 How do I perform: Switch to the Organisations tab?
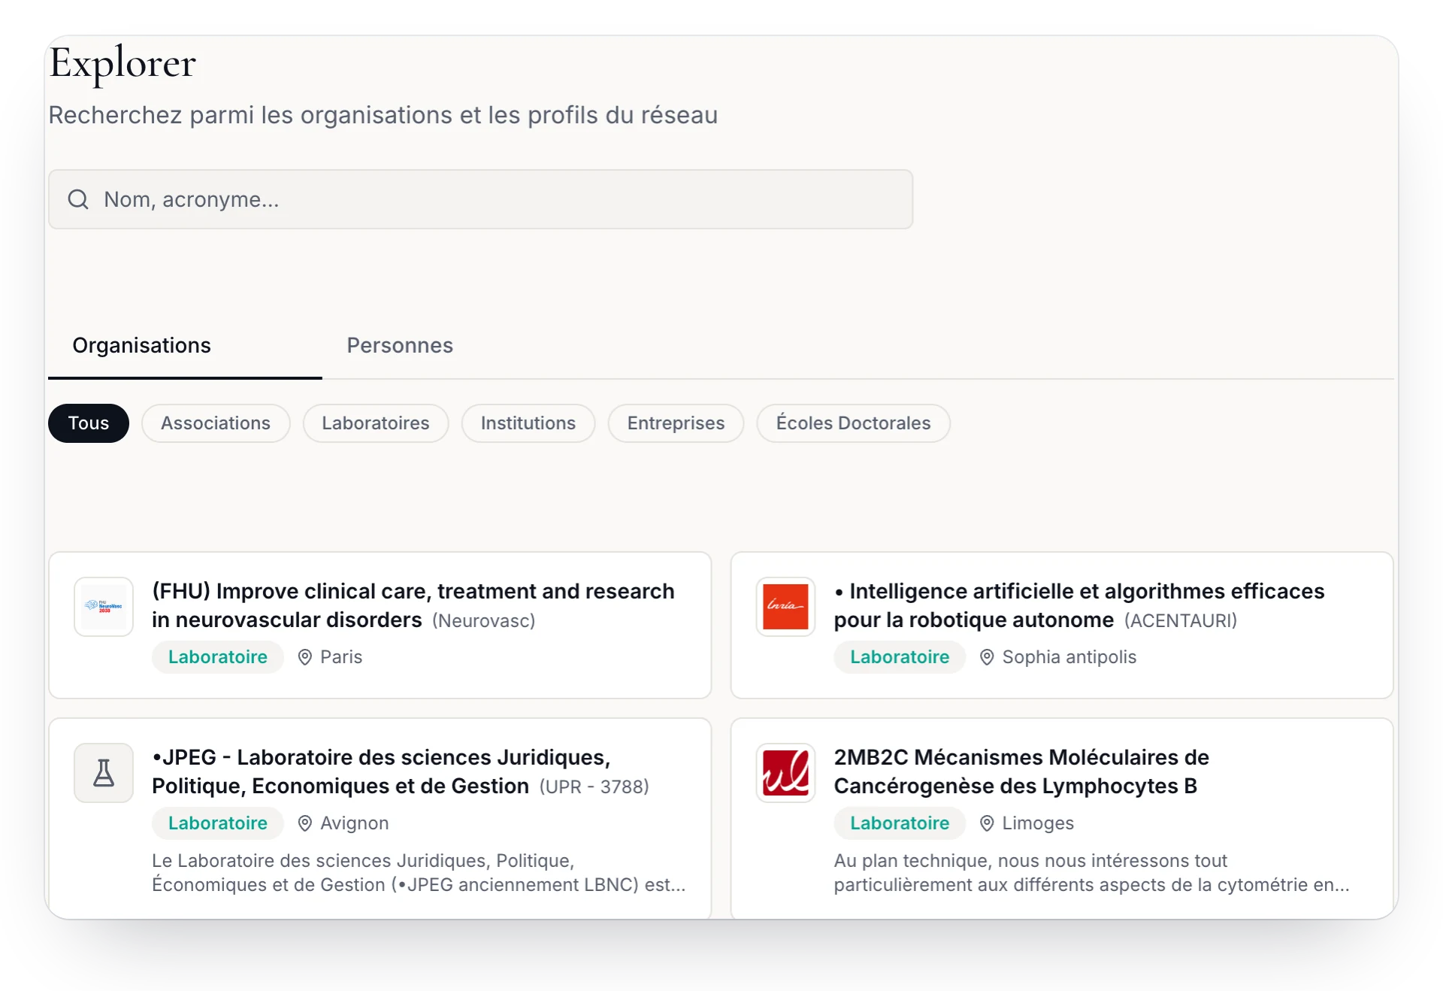pos(185,346)
